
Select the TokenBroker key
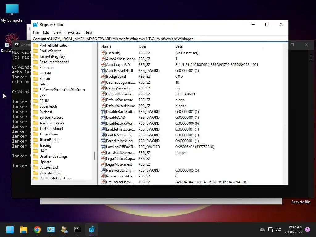[50, 140]
